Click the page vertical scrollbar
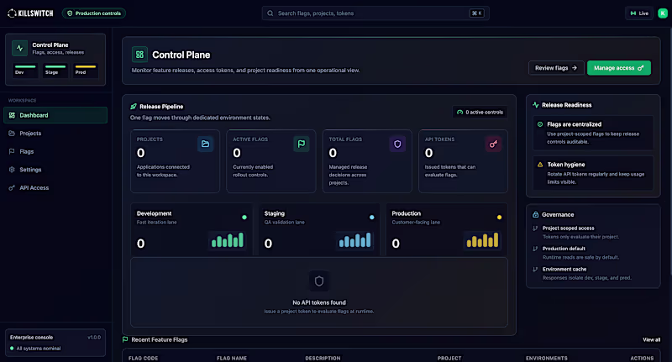 pyautogui.click(x=670, y=150)
